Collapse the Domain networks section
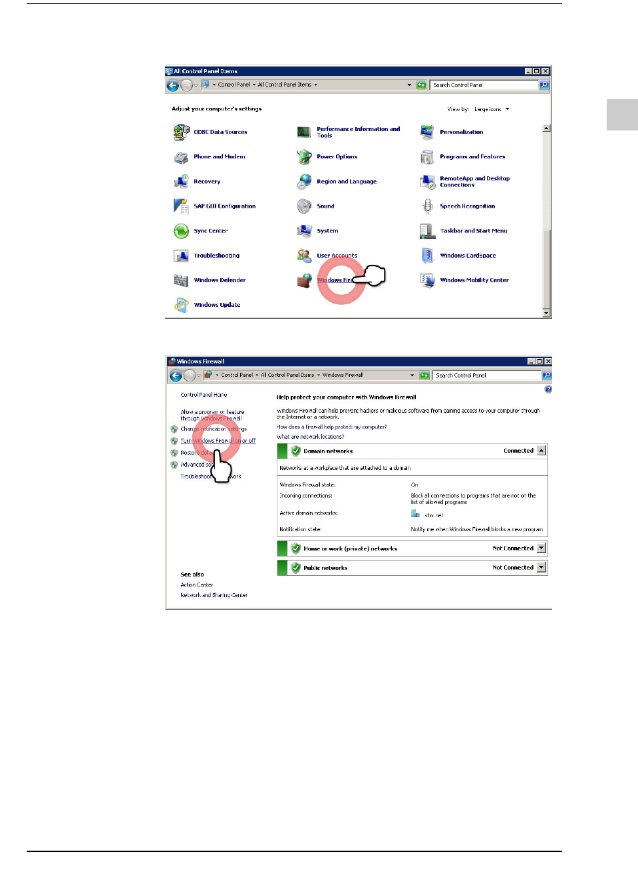 click(542, 451)
